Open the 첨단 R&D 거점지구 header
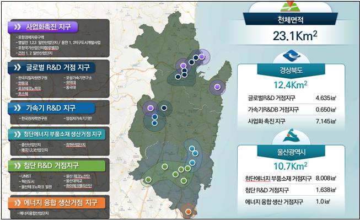The height and width of the screenshot is (220, 360). (57, 165)
